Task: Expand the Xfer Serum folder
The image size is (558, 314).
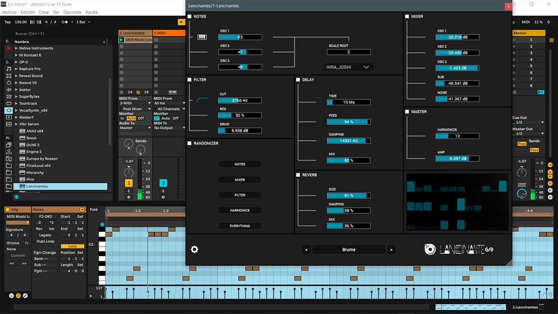Action: point(17,124)
